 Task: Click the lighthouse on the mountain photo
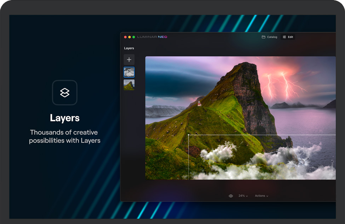(199, 104)
